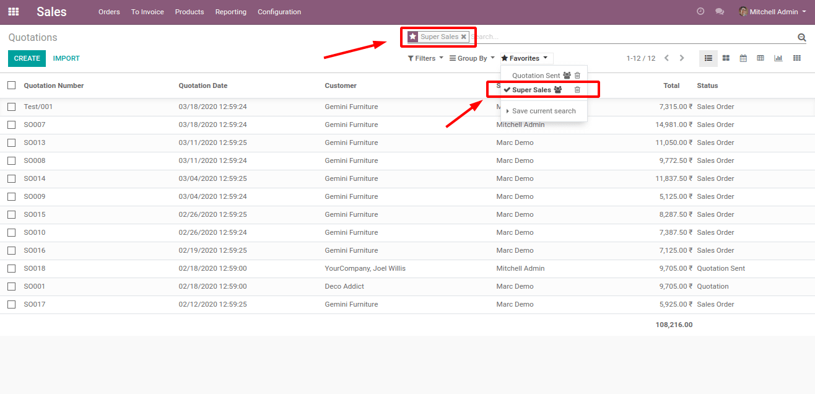Click shared users icon beside Quotation Sent

[567, 76]
